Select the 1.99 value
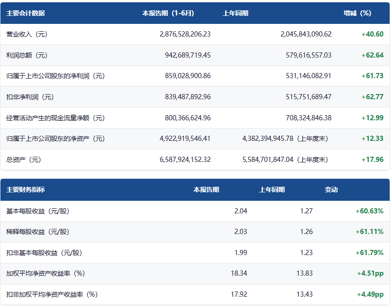Viewport: 392px width, 307px height. click(241, 253)
